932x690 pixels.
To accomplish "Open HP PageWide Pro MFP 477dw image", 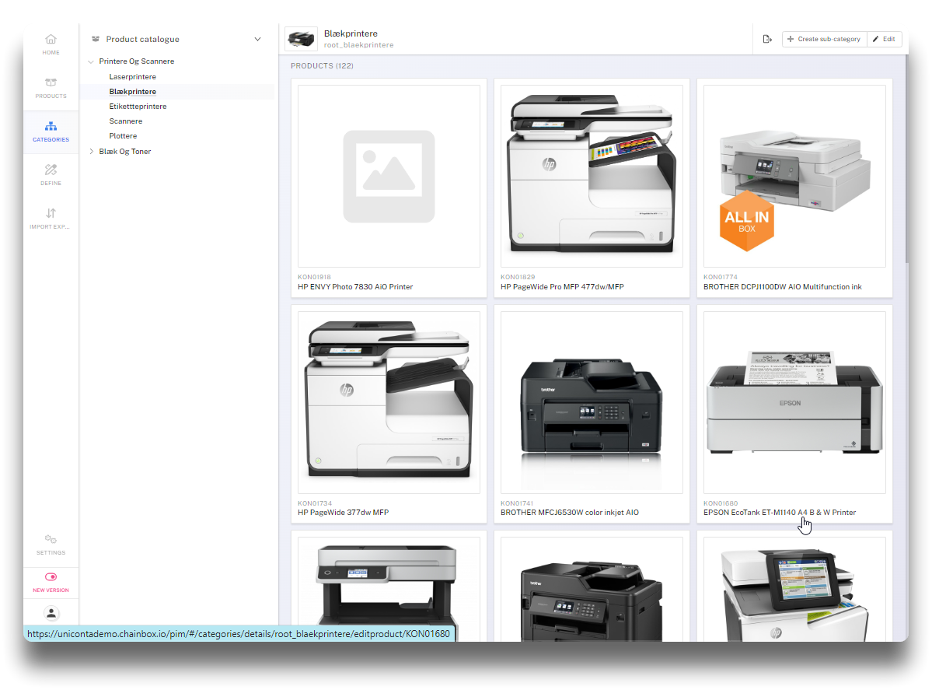I will (x=592, y=176).
